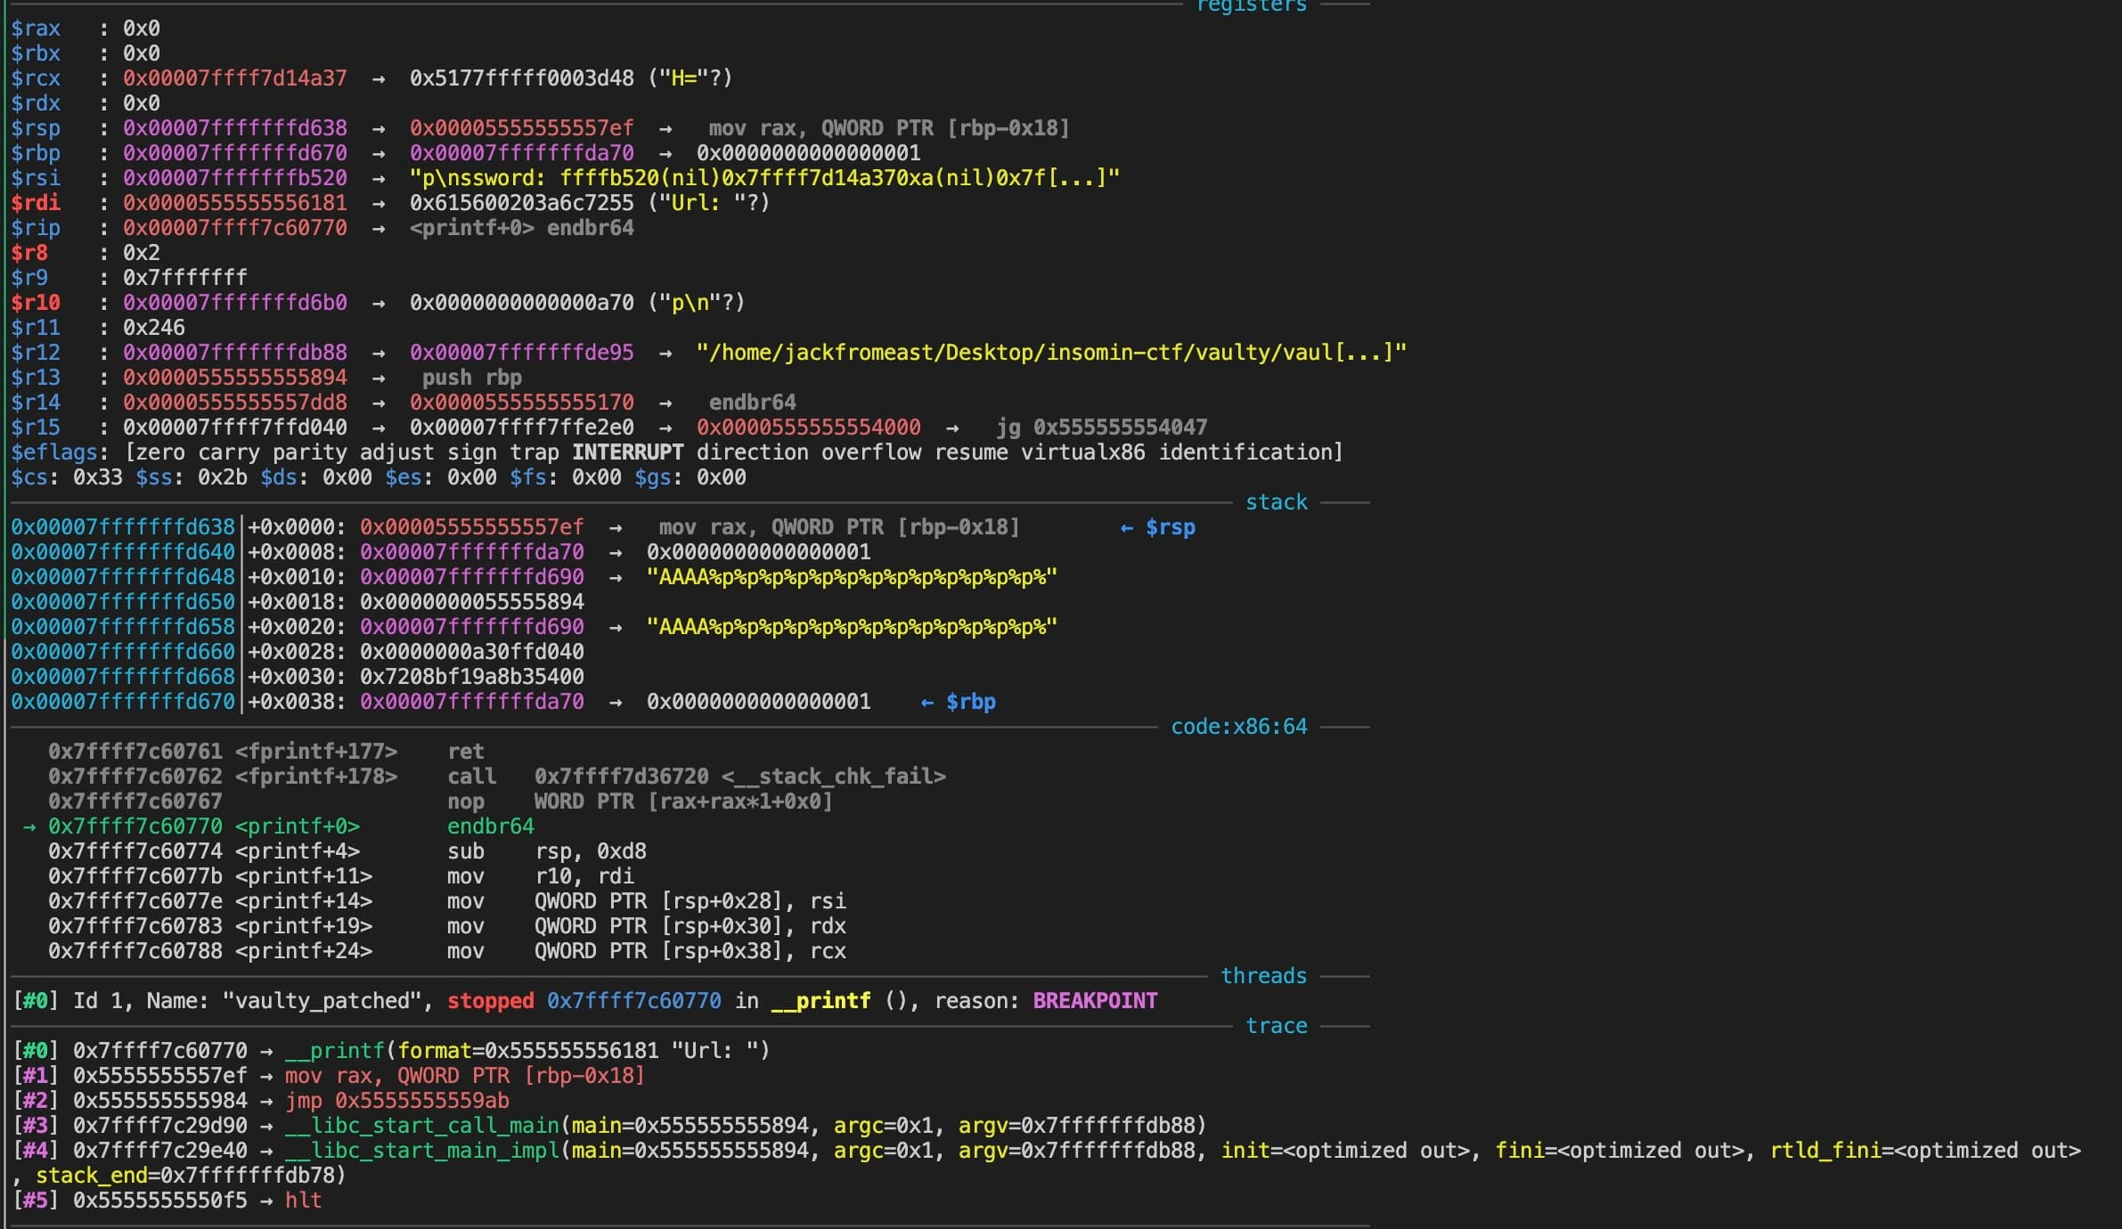Click the stack section header

coord(1276,502)
